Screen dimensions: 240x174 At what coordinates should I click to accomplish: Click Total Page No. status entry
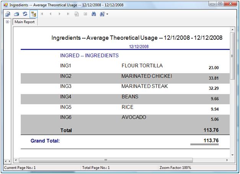[x=96, y=168]
